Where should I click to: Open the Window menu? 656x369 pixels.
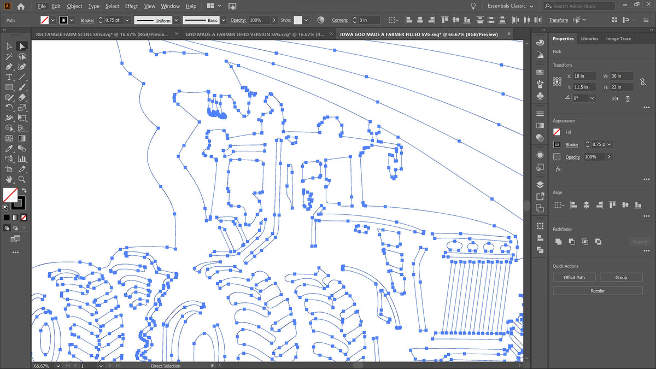click(170, 6)
